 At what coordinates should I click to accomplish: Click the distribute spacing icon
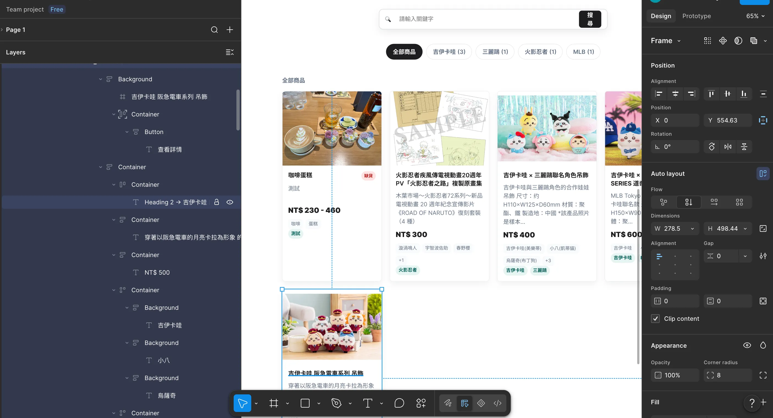(763, 94)
